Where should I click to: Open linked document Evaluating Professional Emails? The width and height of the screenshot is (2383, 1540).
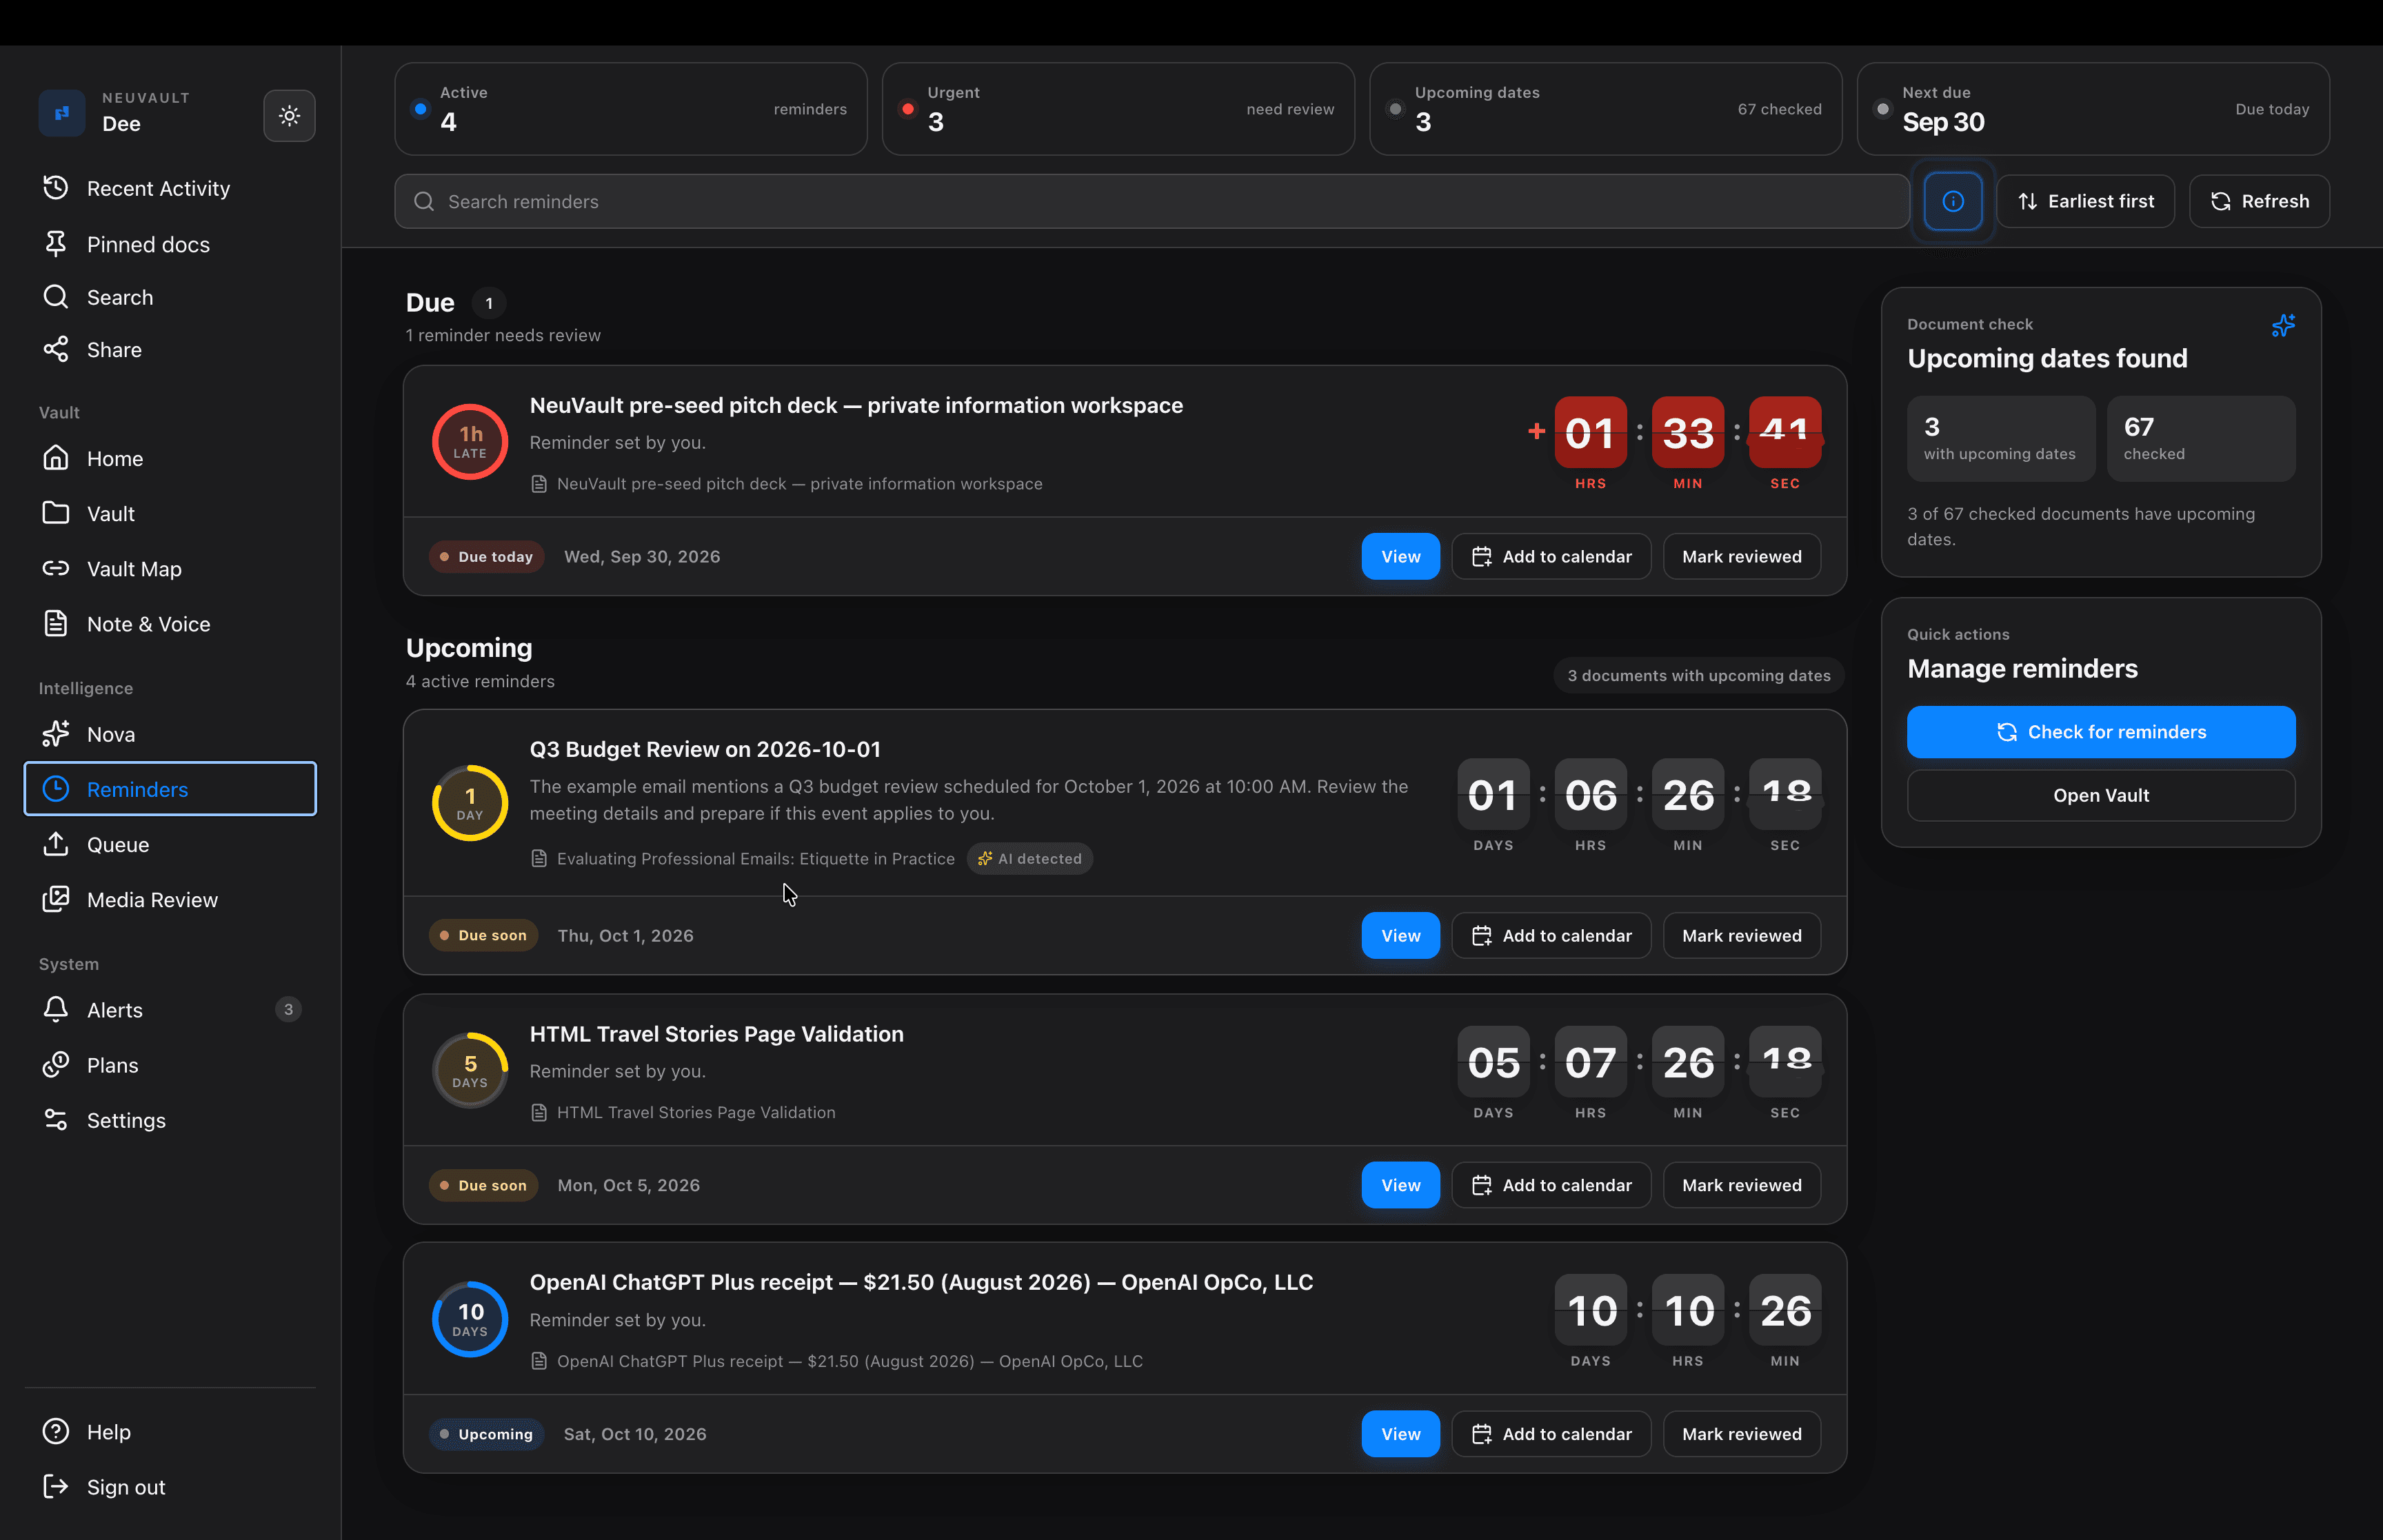743,859
